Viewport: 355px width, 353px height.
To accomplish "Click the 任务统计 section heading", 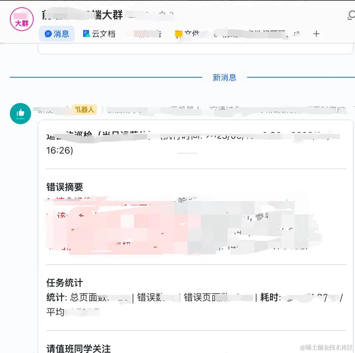I will pos(64,283).
